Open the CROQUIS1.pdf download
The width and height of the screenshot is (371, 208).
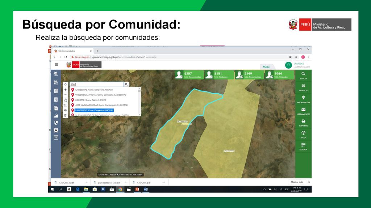point(67,183)
